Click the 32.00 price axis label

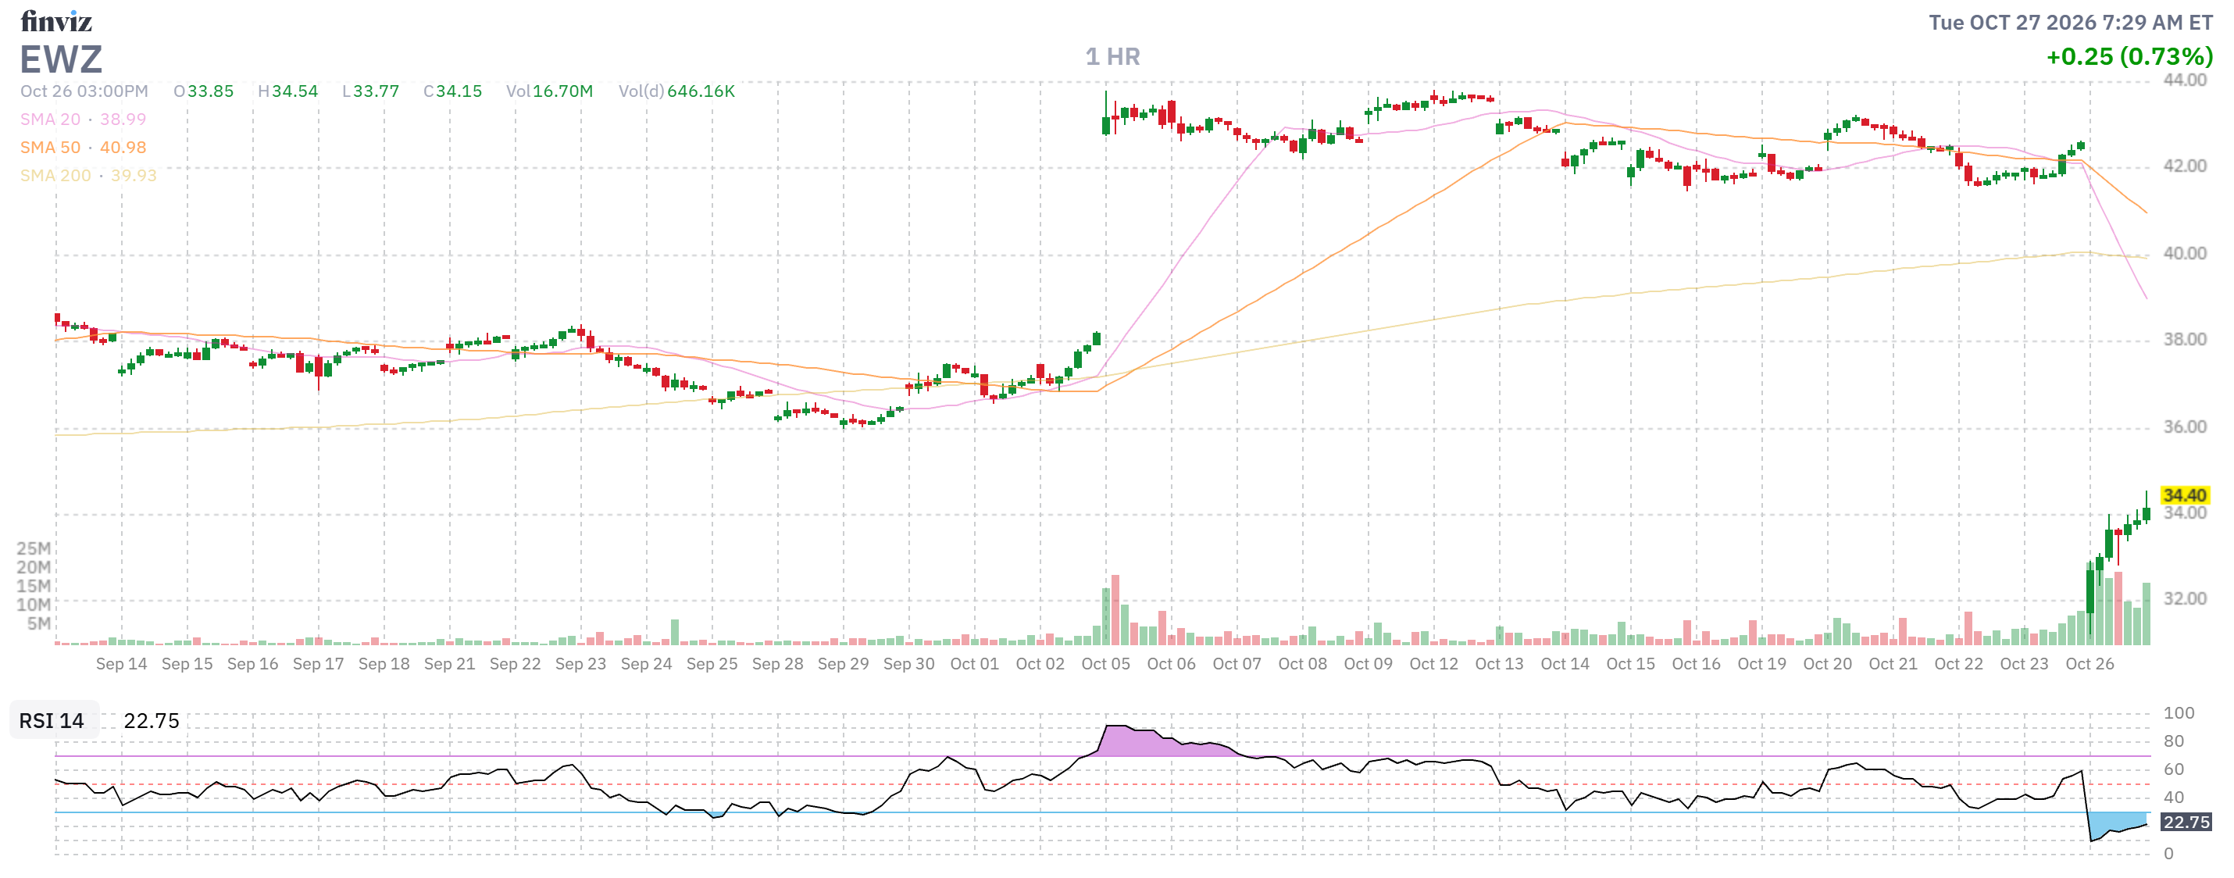[2185, 598]
